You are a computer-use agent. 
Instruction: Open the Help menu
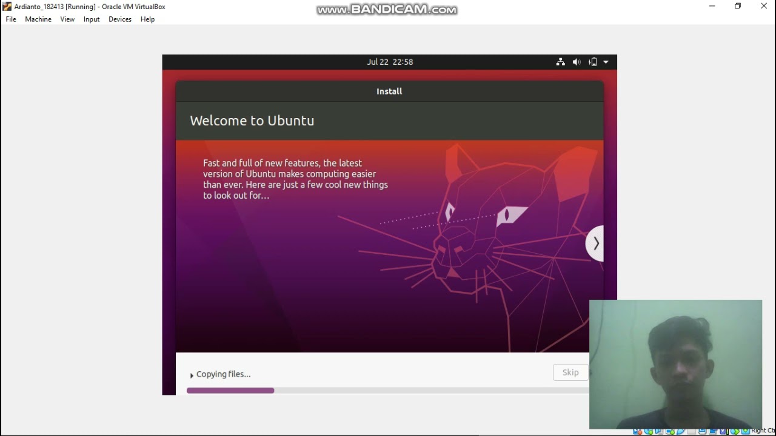[x=147, y=19]
